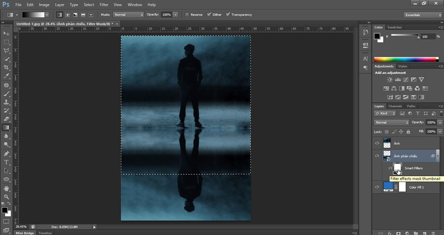Select the Spot Healing Brush tool
The width and height of the screenshot is (444, 235).
tap(6, 85)
